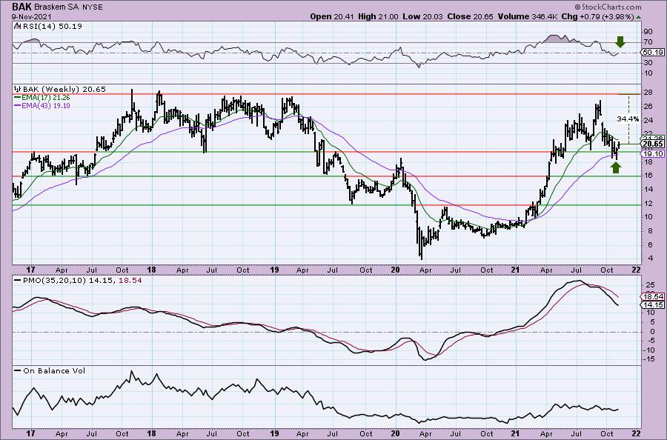Click the small icon before the RSI(14) label

point(17,26)
